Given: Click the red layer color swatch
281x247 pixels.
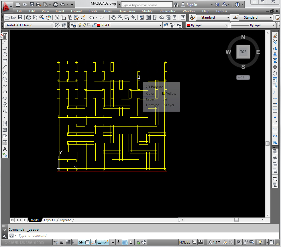Looking at the screenshot, I should (x=99, y=25).
